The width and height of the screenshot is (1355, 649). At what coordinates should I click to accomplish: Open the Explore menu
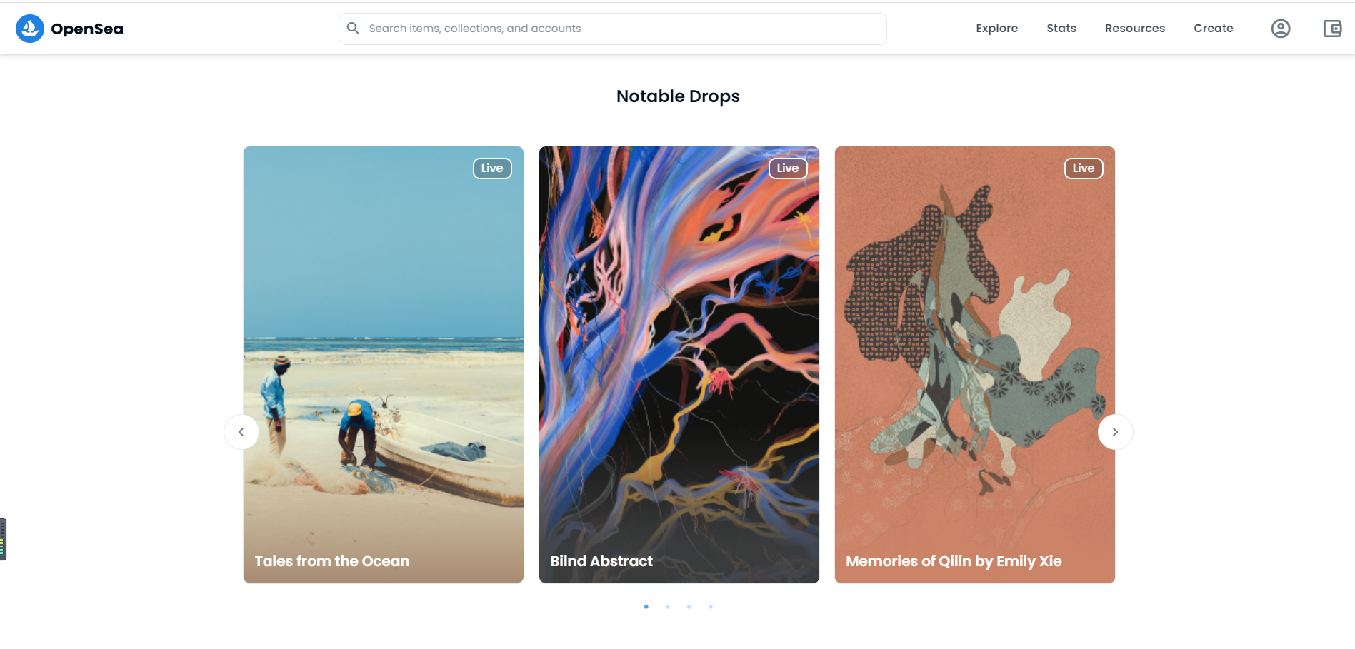(997, 29)
